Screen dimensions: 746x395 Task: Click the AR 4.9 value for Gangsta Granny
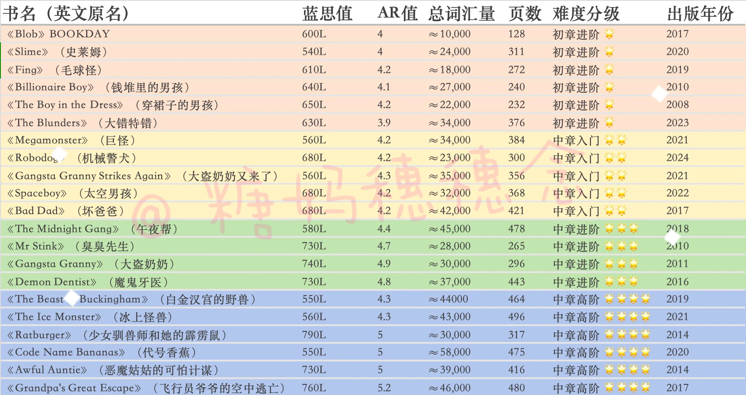pos(384,264)
